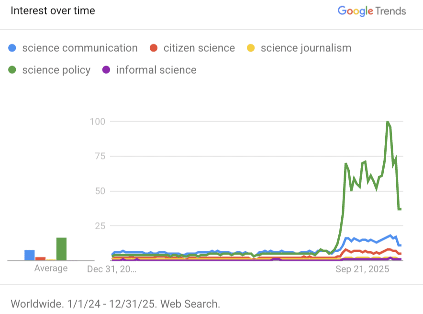Click the "Average" label under the bars
The image size is (423, 314).
point(51,269)
